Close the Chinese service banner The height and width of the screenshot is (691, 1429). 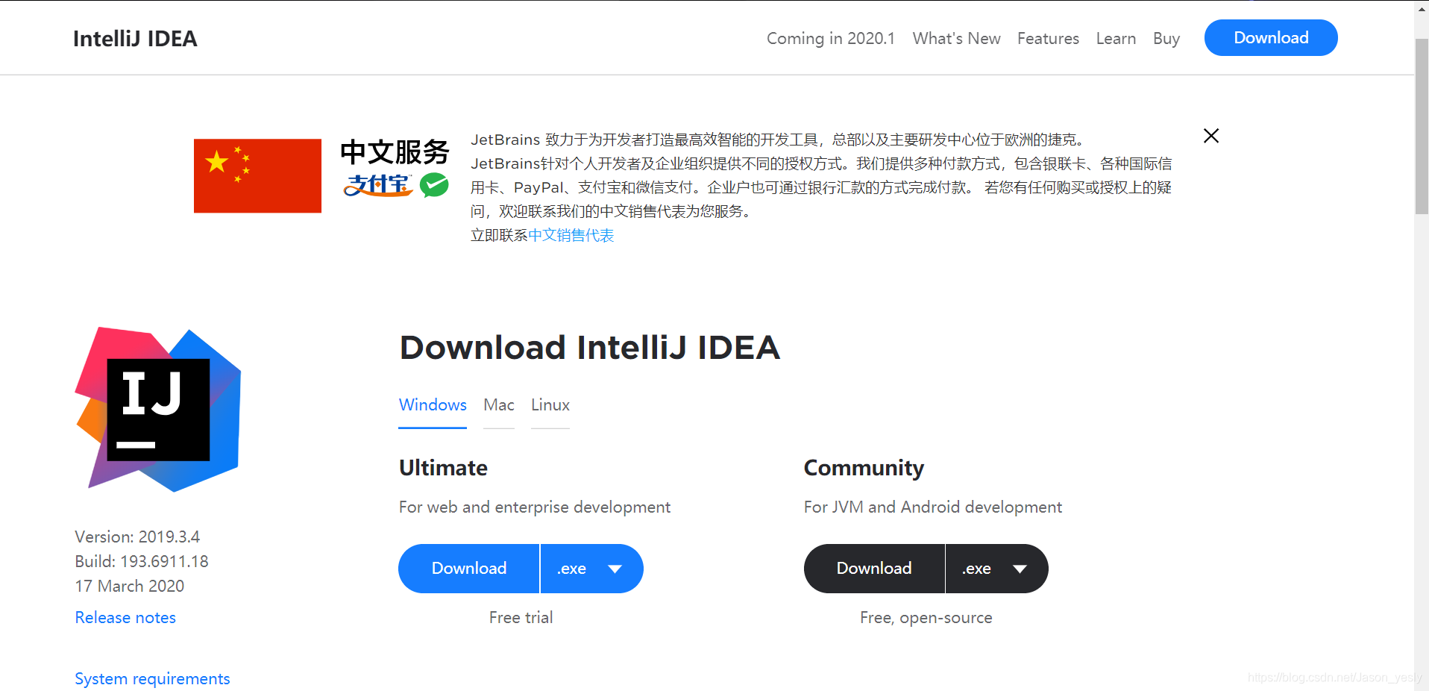[x=1211, y=136]
